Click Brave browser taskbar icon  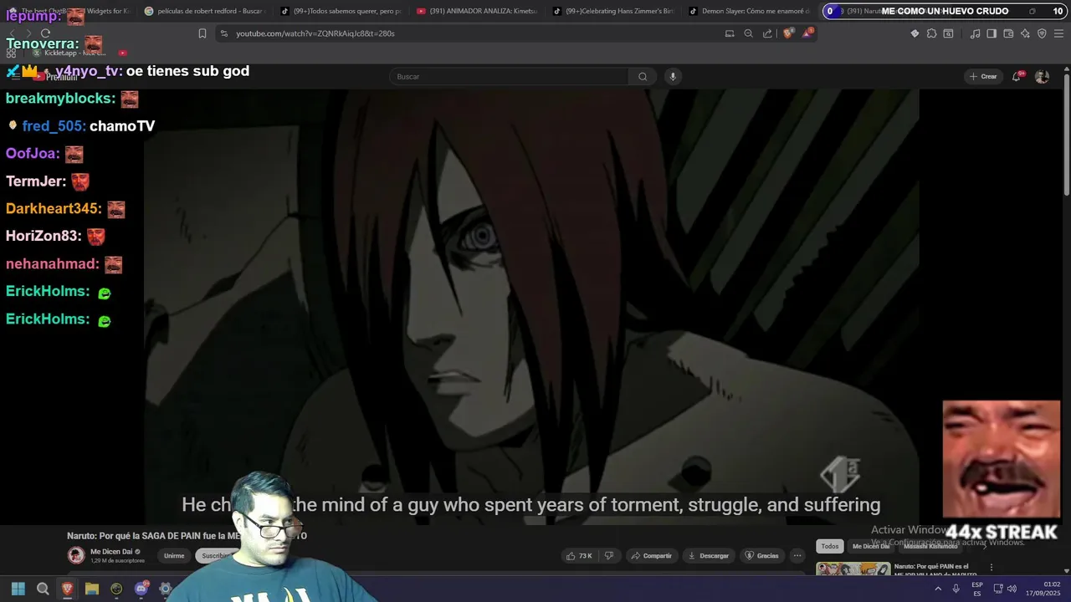coord(67,589)
